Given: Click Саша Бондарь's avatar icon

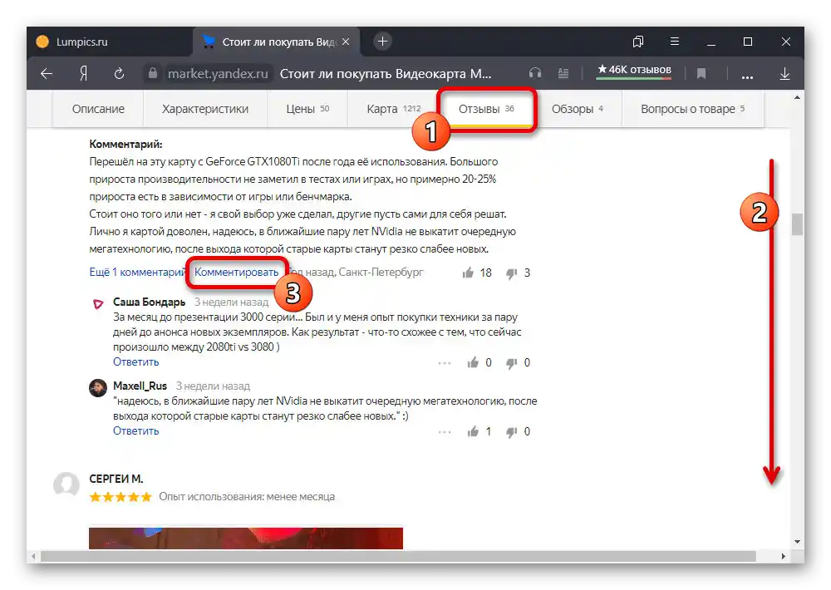Looking at the screenshot, I should coord(98,304).
